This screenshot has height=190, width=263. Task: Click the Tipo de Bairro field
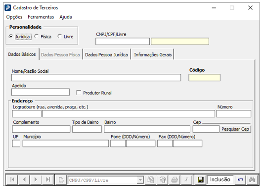click(87, 129)
